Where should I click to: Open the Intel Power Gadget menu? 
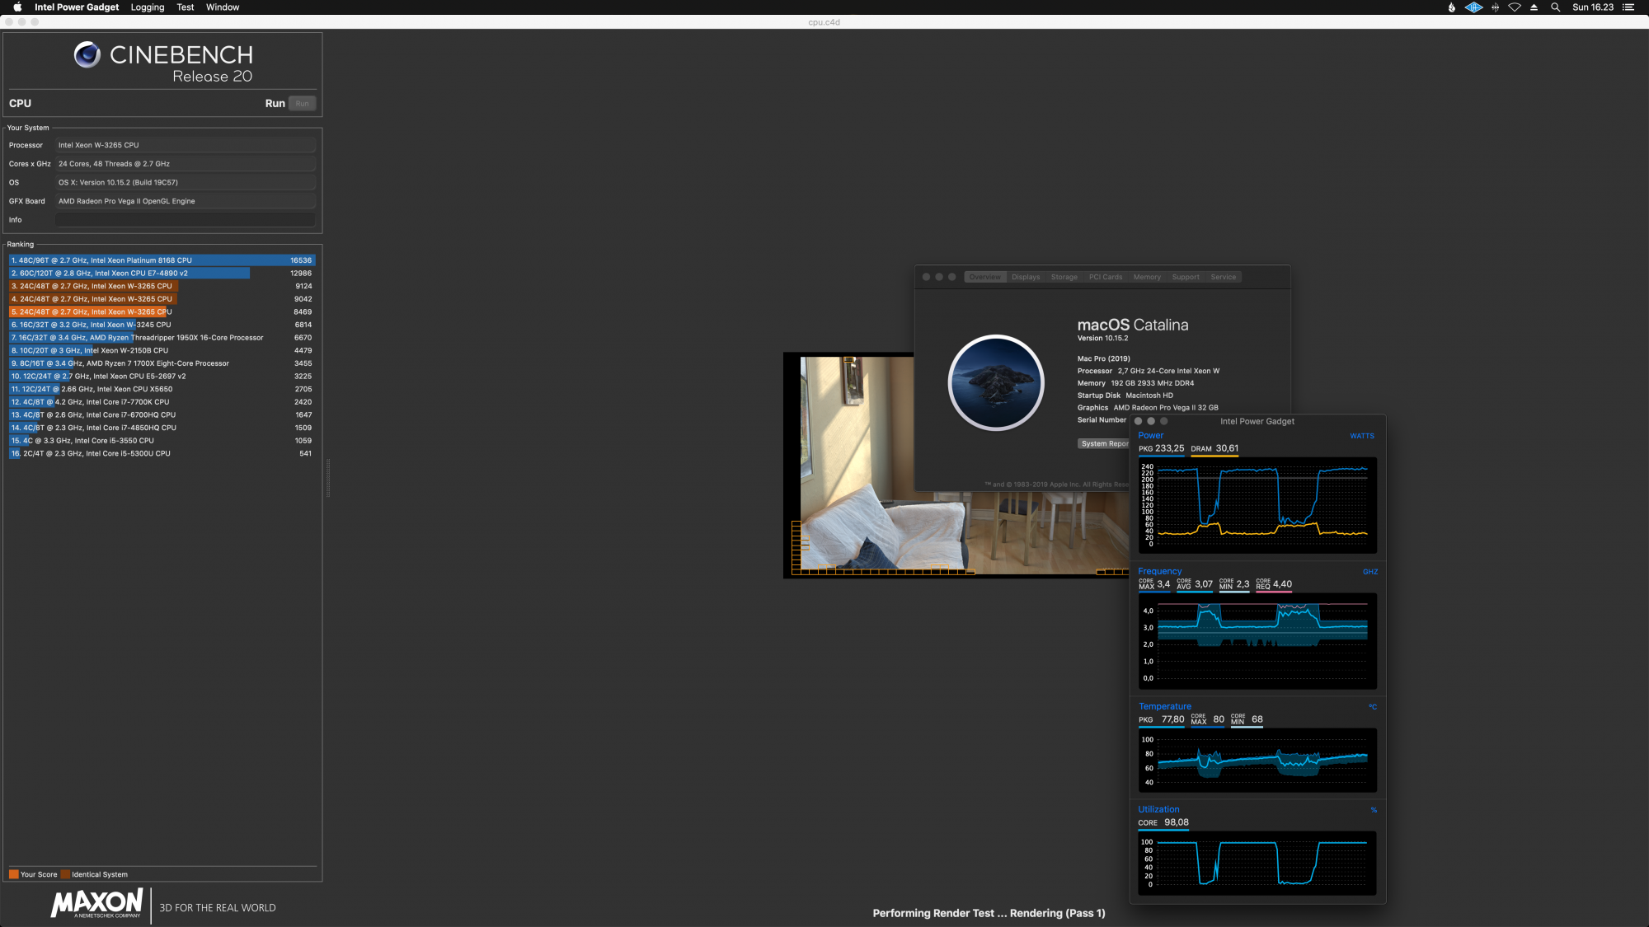77,7
